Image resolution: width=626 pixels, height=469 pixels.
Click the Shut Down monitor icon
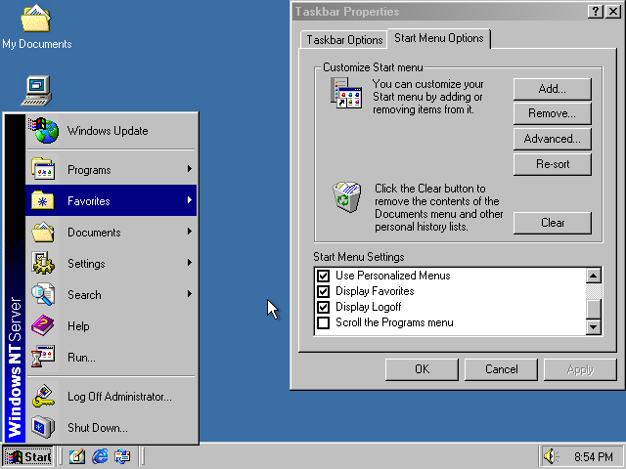point(43,427)
